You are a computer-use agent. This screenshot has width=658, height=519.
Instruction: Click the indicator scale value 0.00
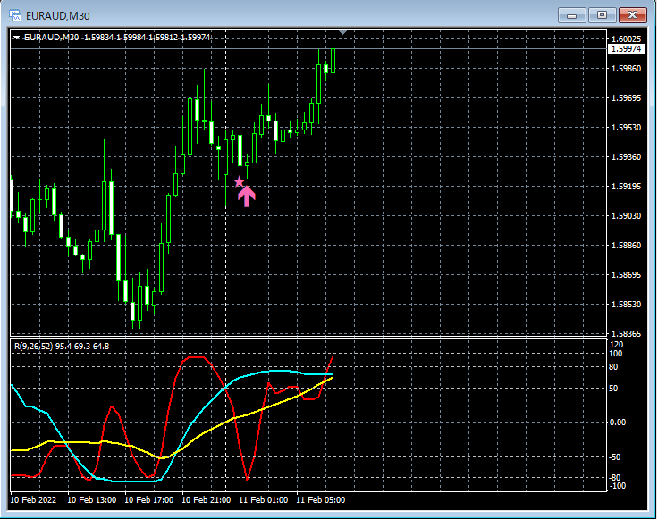coord(617,423)
